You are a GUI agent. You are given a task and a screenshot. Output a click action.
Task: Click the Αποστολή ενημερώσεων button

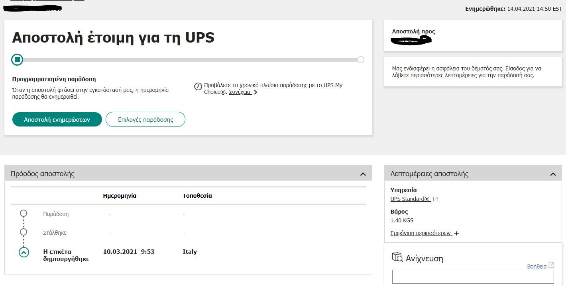point(57,119)
